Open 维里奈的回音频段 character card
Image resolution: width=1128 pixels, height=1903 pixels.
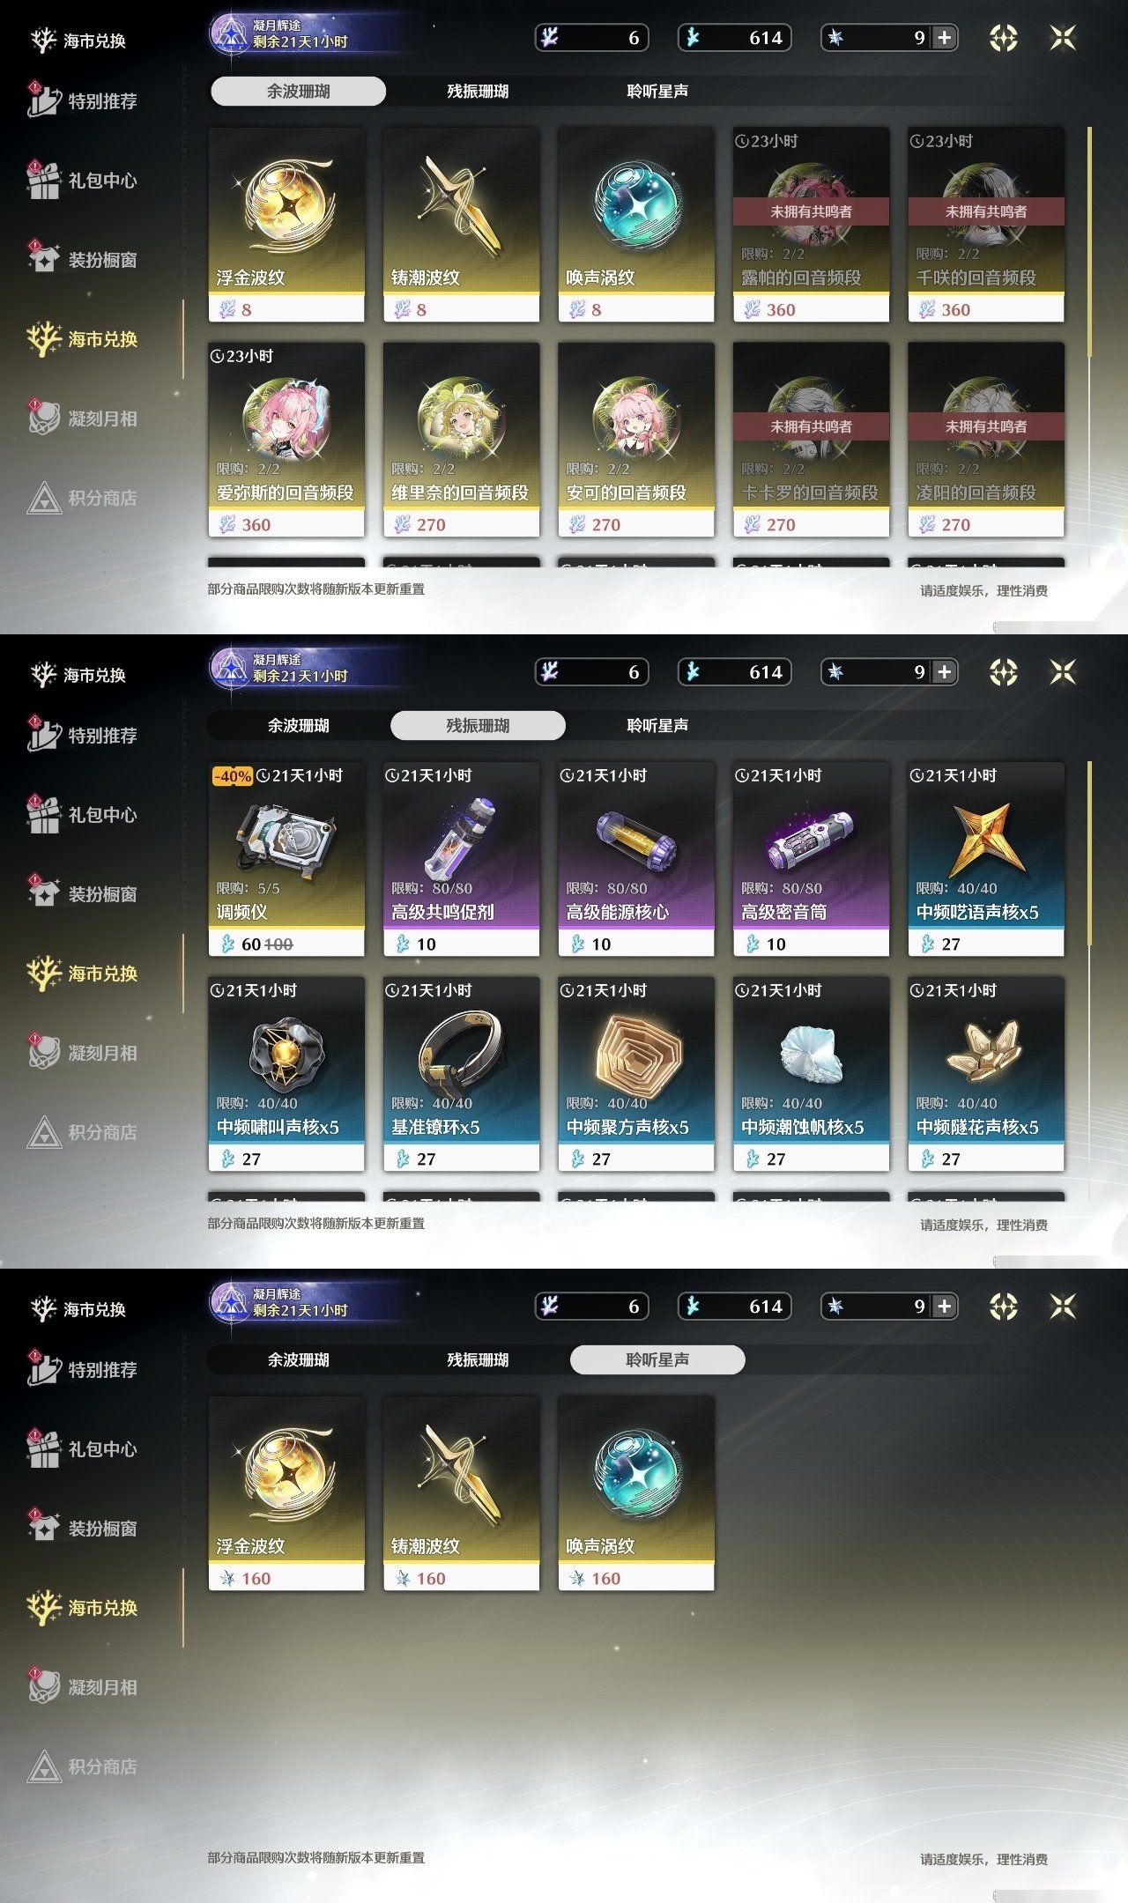click(x=461, y=440)
